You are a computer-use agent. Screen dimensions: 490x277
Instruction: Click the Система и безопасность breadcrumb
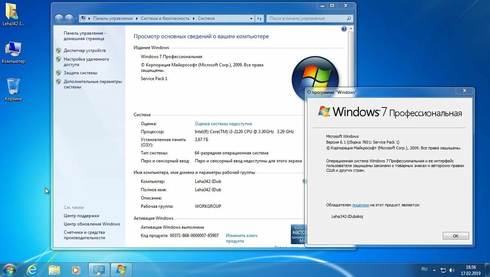[x=165, y=18]
